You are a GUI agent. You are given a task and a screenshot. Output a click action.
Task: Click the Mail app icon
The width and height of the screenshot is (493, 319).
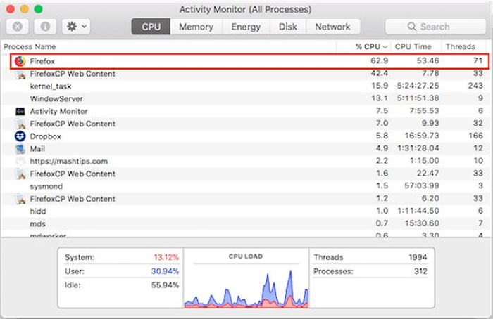[x=20, y=148]
